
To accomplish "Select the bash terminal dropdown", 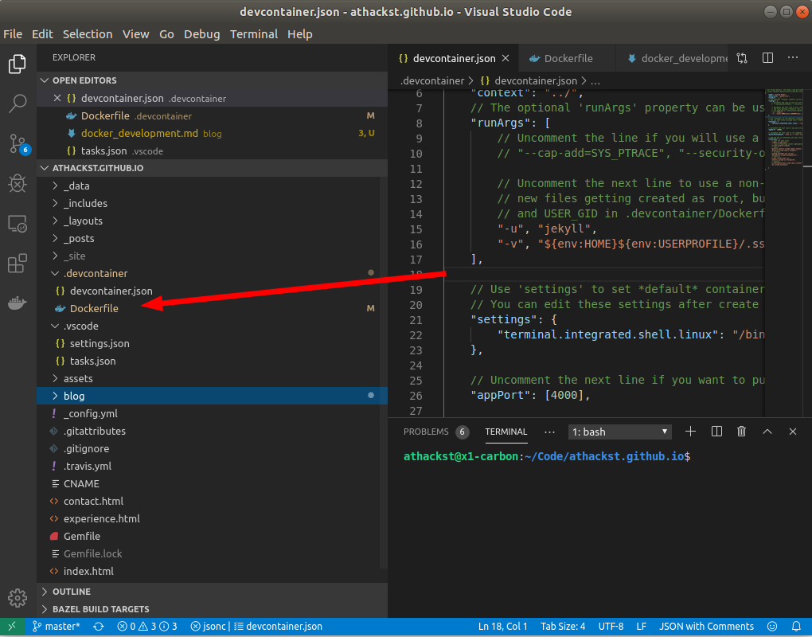I will pos(620,432).
